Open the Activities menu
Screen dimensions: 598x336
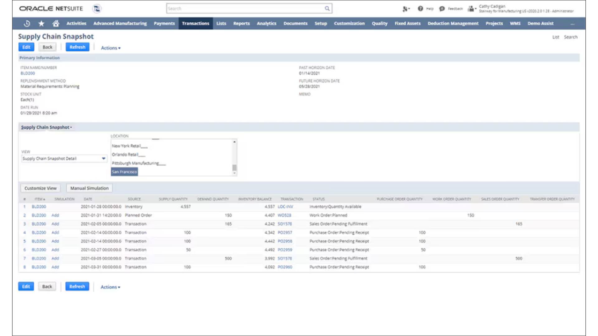(x=76, y=23)
